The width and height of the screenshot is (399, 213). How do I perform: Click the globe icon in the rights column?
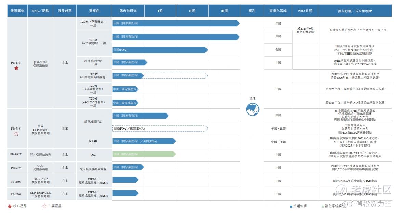pos(252,109)
